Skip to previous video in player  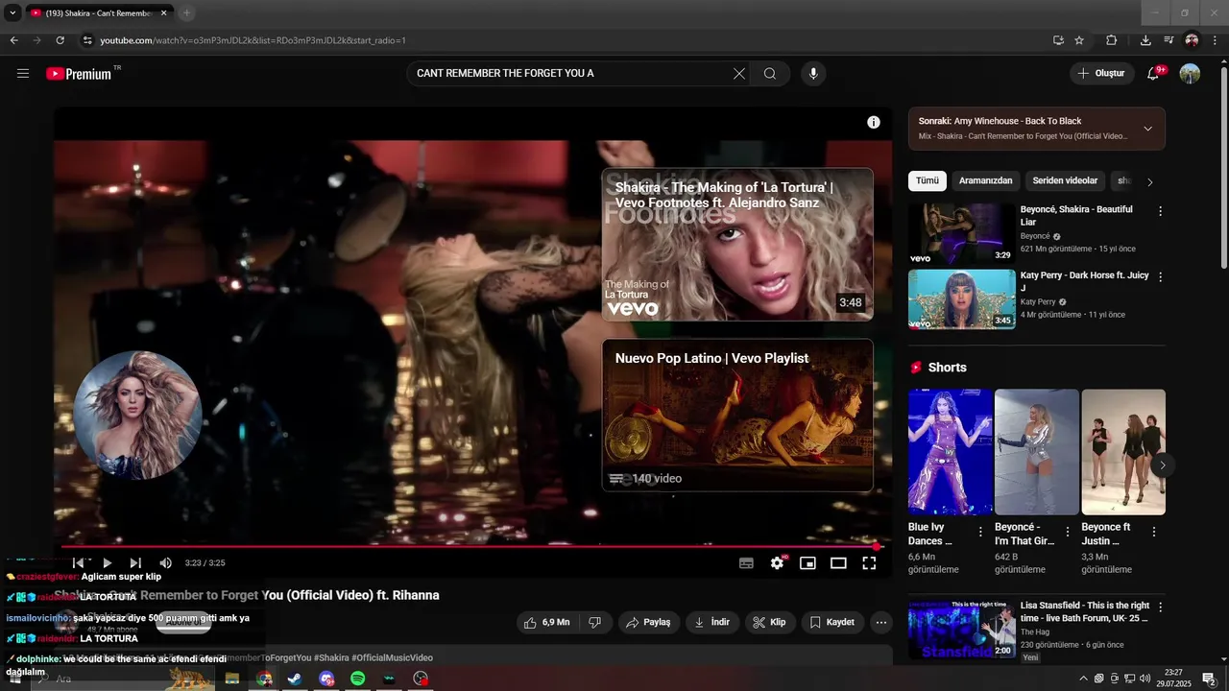pos(79,563)
